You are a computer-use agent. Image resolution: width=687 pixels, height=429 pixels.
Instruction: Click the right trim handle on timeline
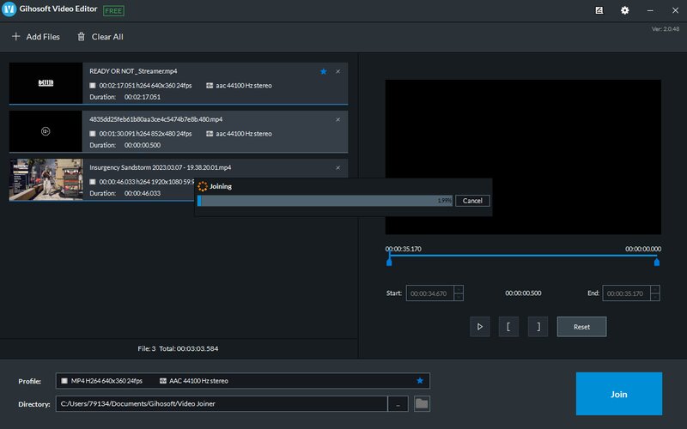[657, 262]
